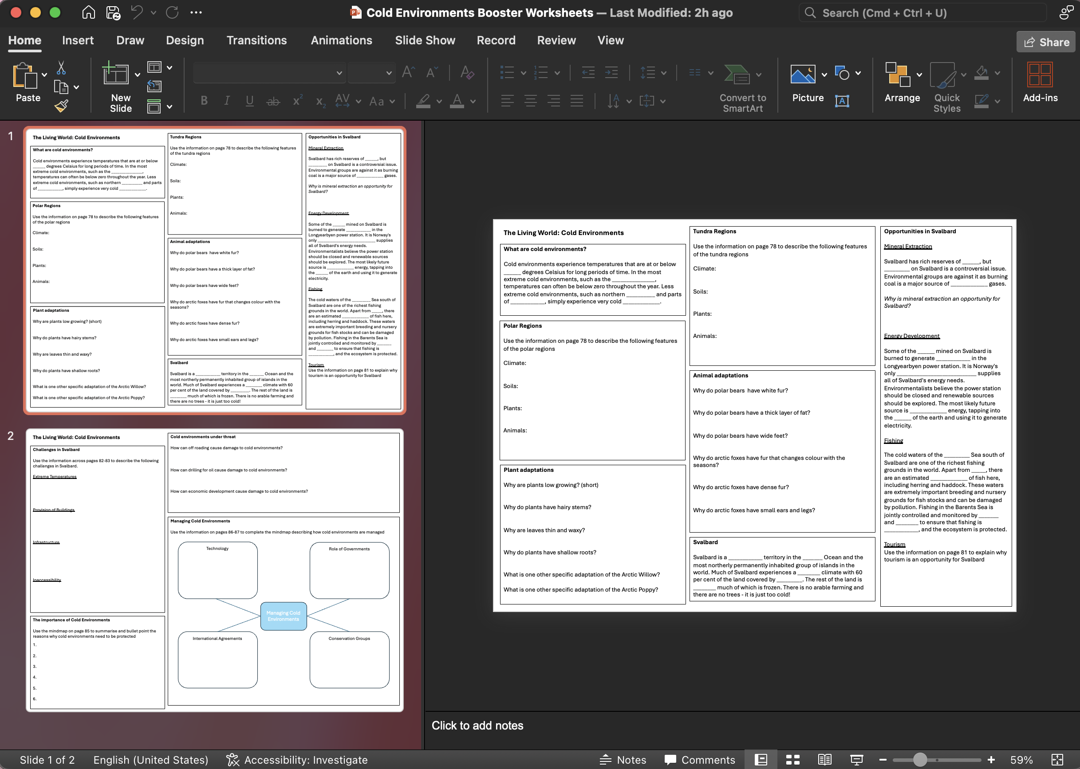Switch to the Design tab
This screenshot has width=1080, height=769.
tap(184, 40)
